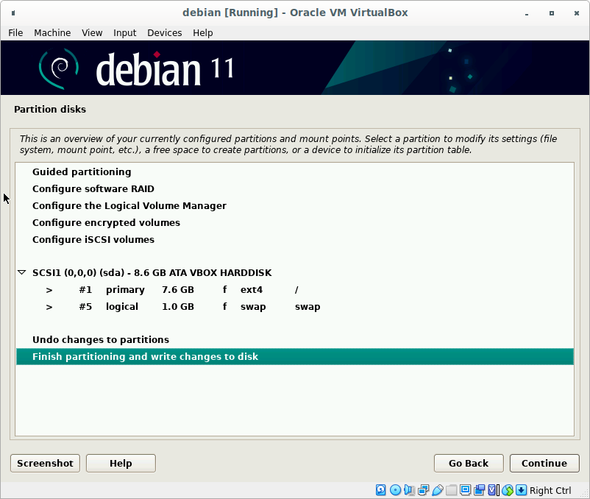Select Guided partitioning option
Screen dimensions: 590x499
pyautogui.click(x=82, y=171)
